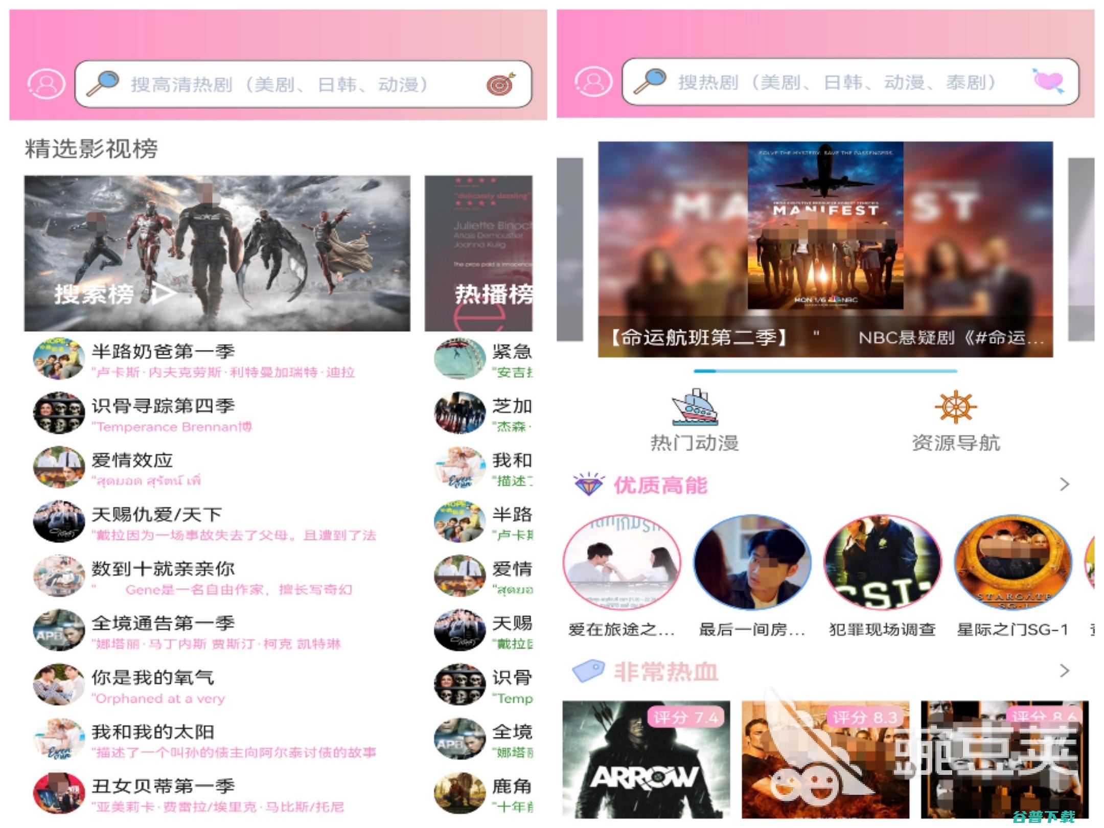Click 资源导航 label

[x=956, y=443]
